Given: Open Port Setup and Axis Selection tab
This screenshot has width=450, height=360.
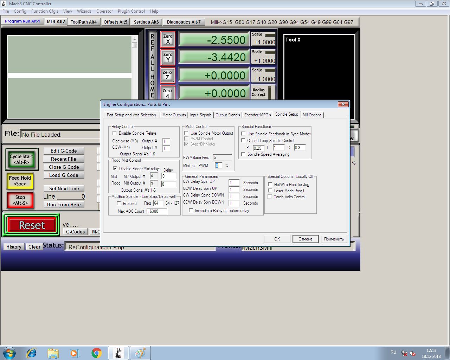Looking at the screenshot, I should tap(131, 115).
